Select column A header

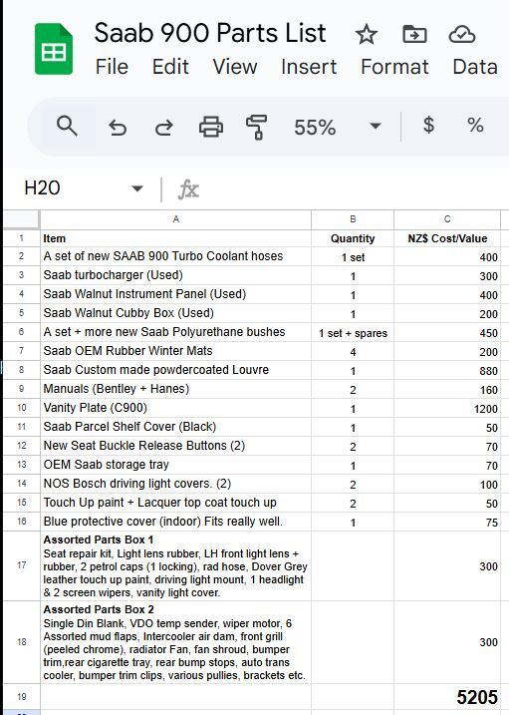click(x=175, y=219)
